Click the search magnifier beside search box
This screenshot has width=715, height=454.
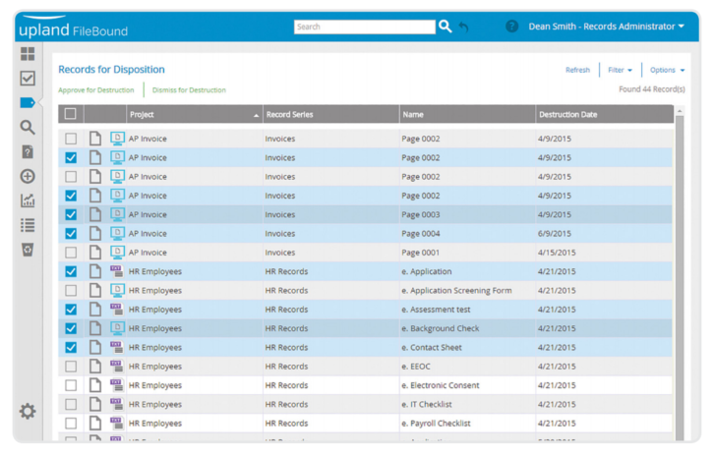(x=446, y=27)
